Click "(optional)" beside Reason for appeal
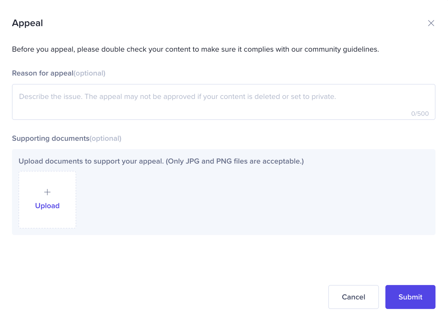The image size is (448, 319). (89, 73)
